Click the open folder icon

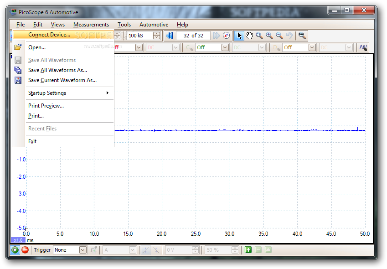(18, 47)
